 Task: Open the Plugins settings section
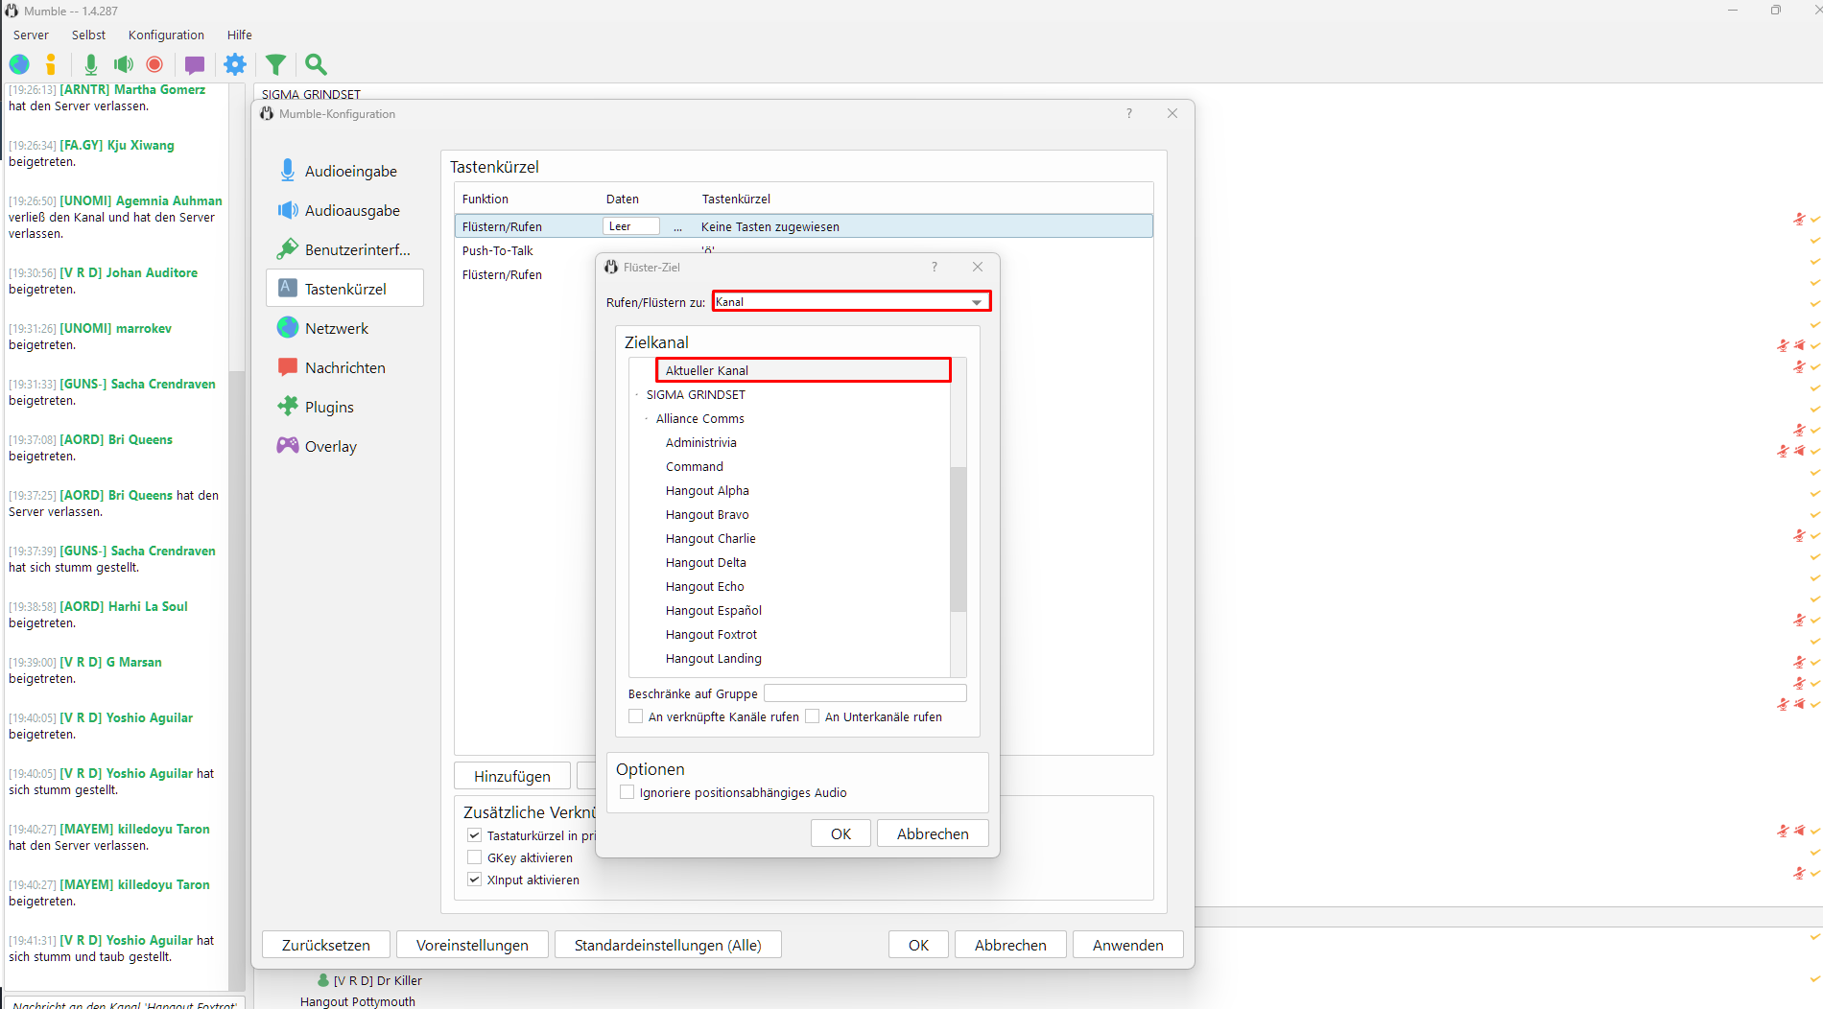(344, 407)
